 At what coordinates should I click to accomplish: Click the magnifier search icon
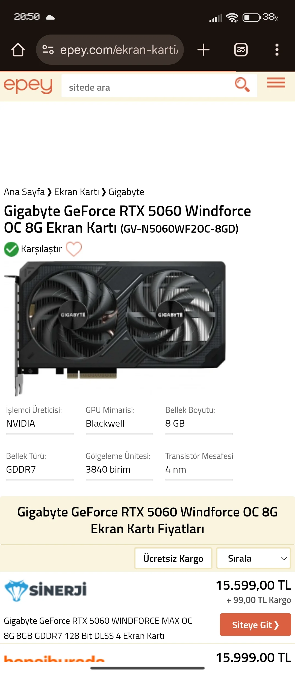[x=242, y=85]
